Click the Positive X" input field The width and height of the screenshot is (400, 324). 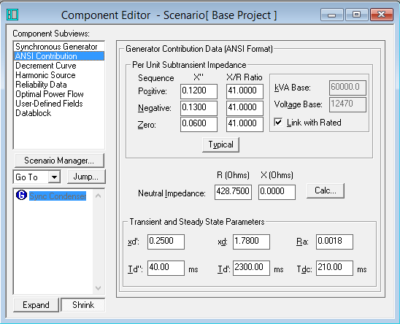[x=199, y=91]
